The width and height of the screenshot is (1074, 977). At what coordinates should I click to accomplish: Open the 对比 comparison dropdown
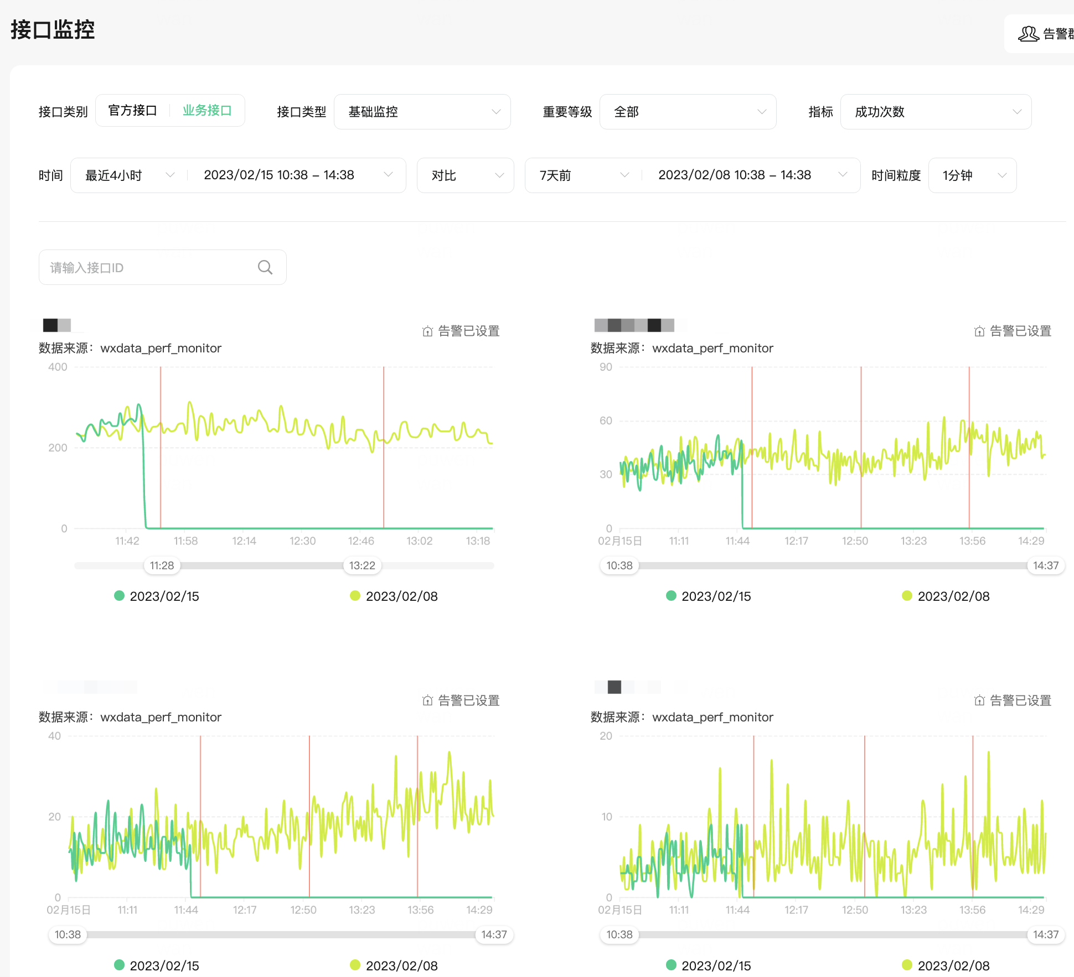(465, 175)
